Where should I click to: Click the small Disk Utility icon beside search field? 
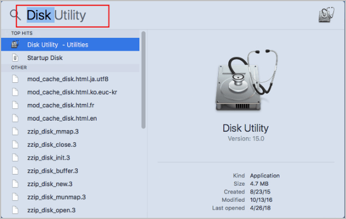click(x=327, y=15)
